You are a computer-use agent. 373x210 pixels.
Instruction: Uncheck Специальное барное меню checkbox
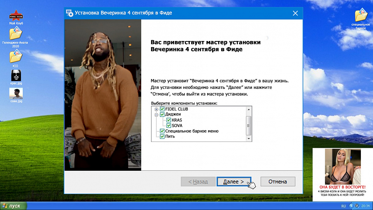click(x=162, y=131)
